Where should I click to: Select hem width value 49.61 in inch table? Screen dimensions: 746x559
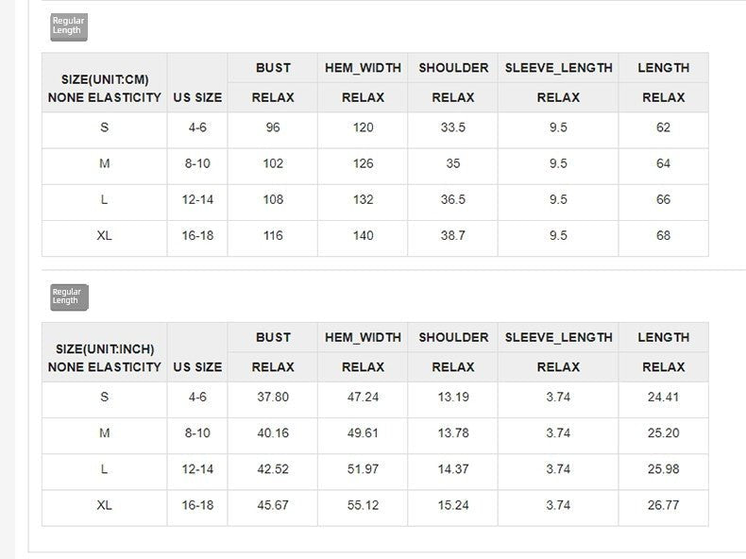tap(363, 432)
